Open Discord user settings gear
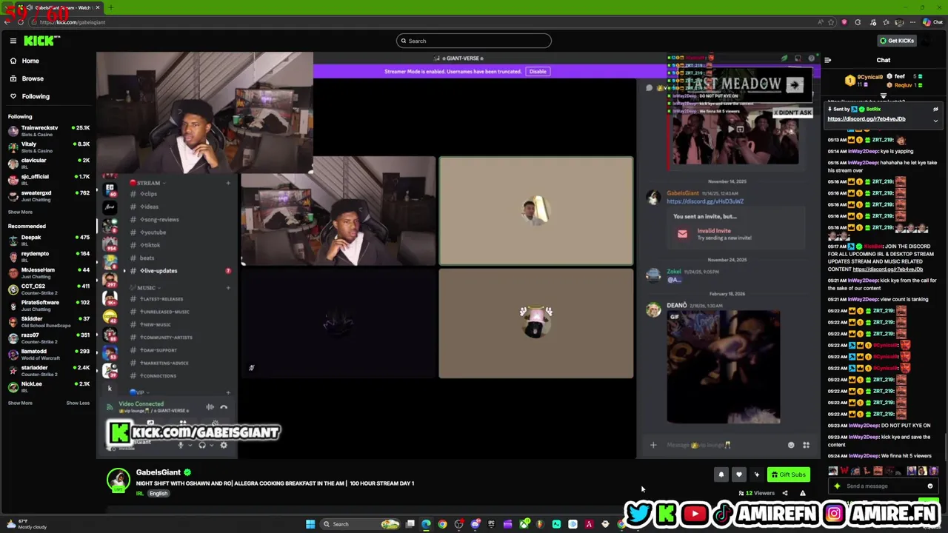The image size is (948, 533). pyautogui.click(x=224, y=445)
